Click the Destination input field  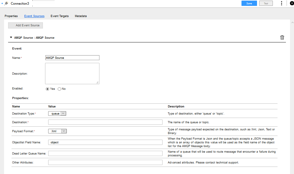[x=105, y=122]
